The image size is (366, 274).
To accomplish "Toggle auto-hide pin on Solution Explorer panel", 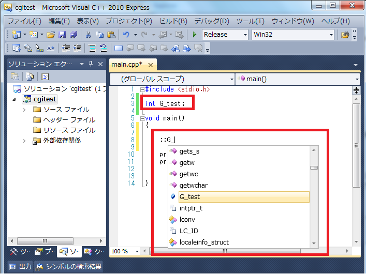I will pyautogui.click(x=91, y=64).
